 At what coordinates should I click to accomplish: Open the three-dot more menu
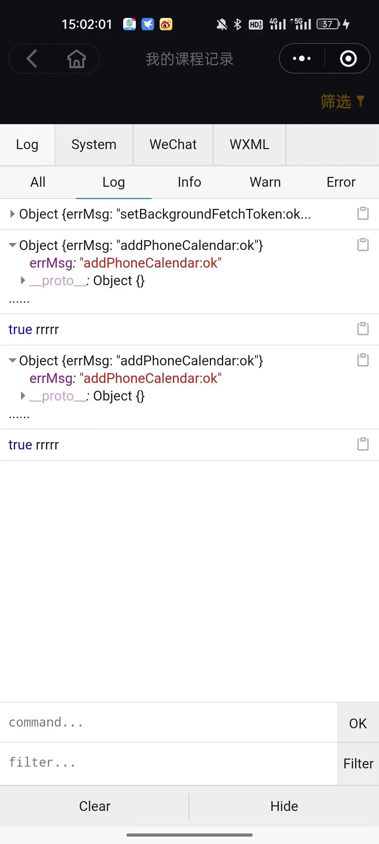pyautogui.click(x=302, y=58)
